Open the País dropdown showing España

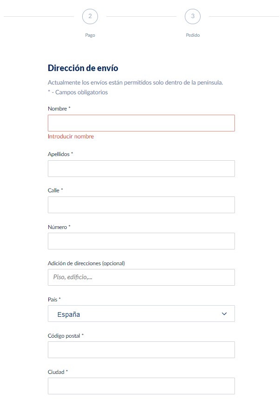(x=141, y=314)
